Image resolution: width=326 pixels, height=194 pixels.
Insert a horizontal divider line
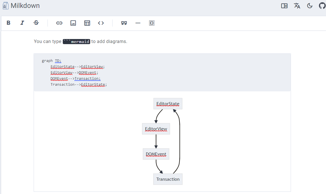click(x=138, y=23)
